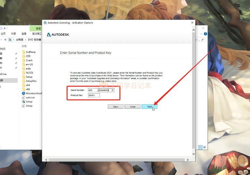Image resolution: width=250 pixels, height=175 pixels.
Task: Close the Explorer window behind the dialog
Action: click(x=203, y=28)
